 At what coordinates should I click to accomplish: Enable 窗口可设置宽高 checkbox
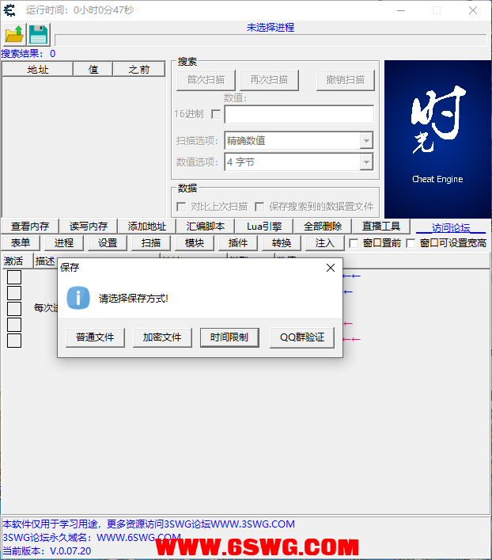(x=411, y=243)
